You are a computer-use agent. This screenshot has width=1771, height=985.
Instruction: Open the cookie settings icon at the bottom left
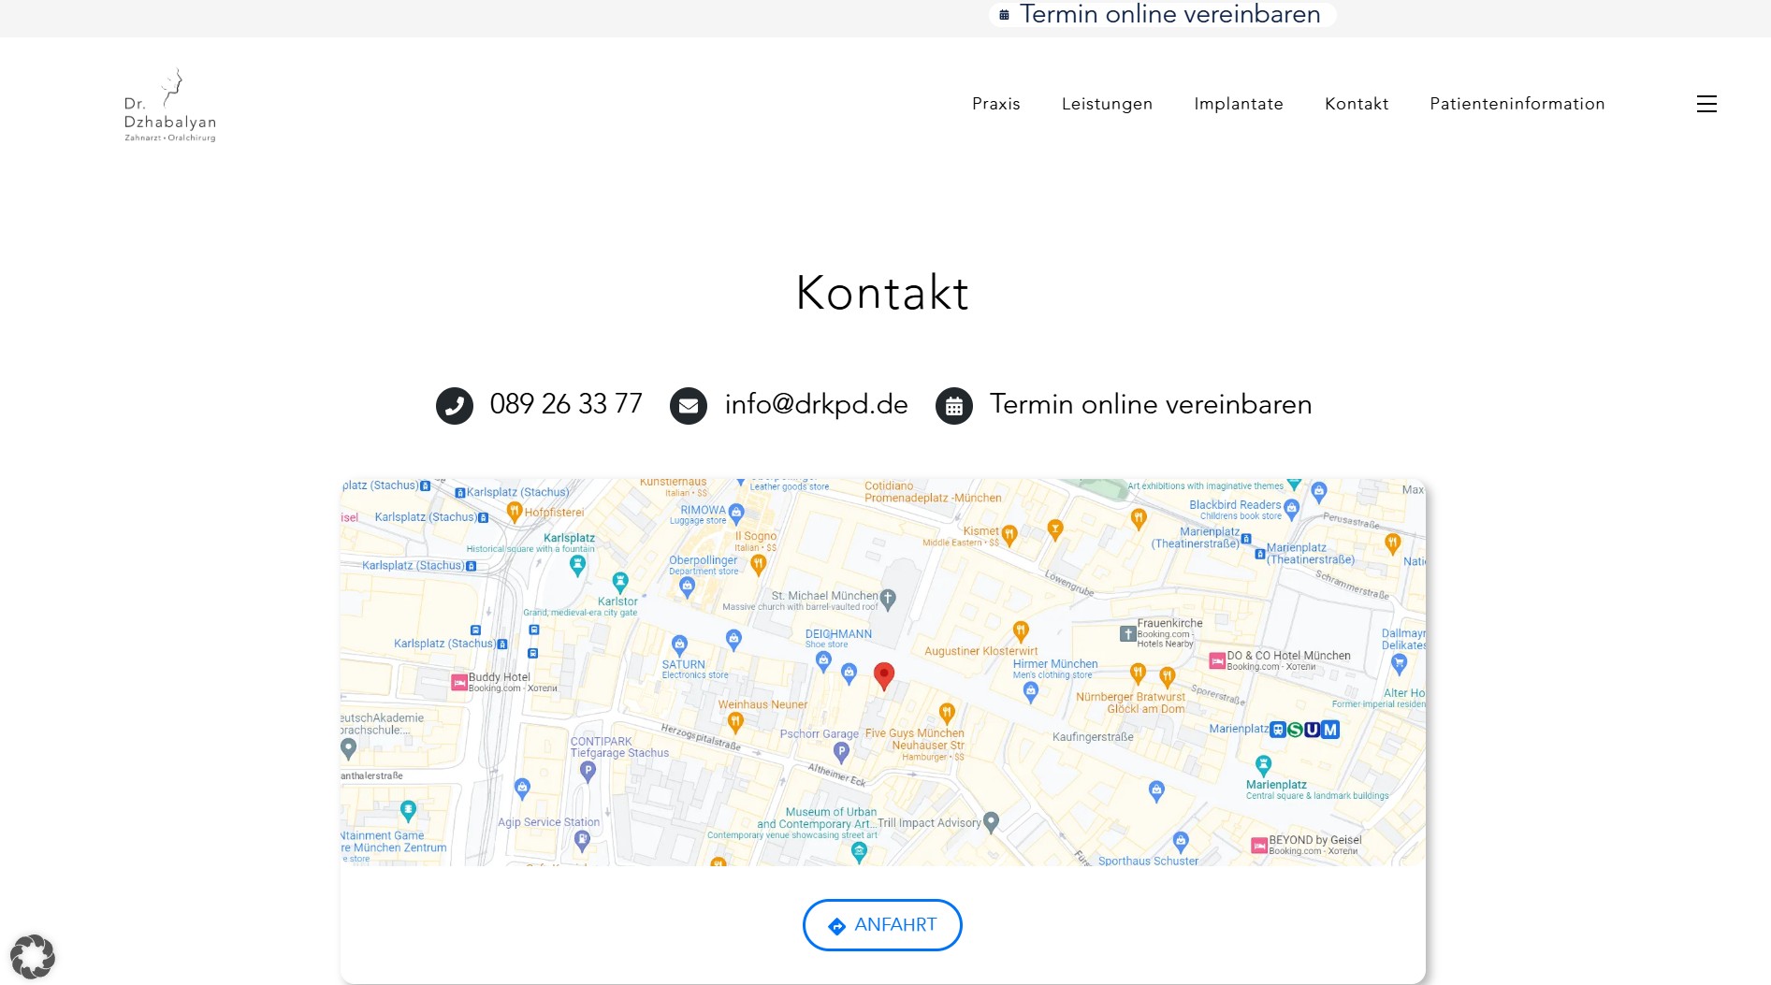pos(33,956)
